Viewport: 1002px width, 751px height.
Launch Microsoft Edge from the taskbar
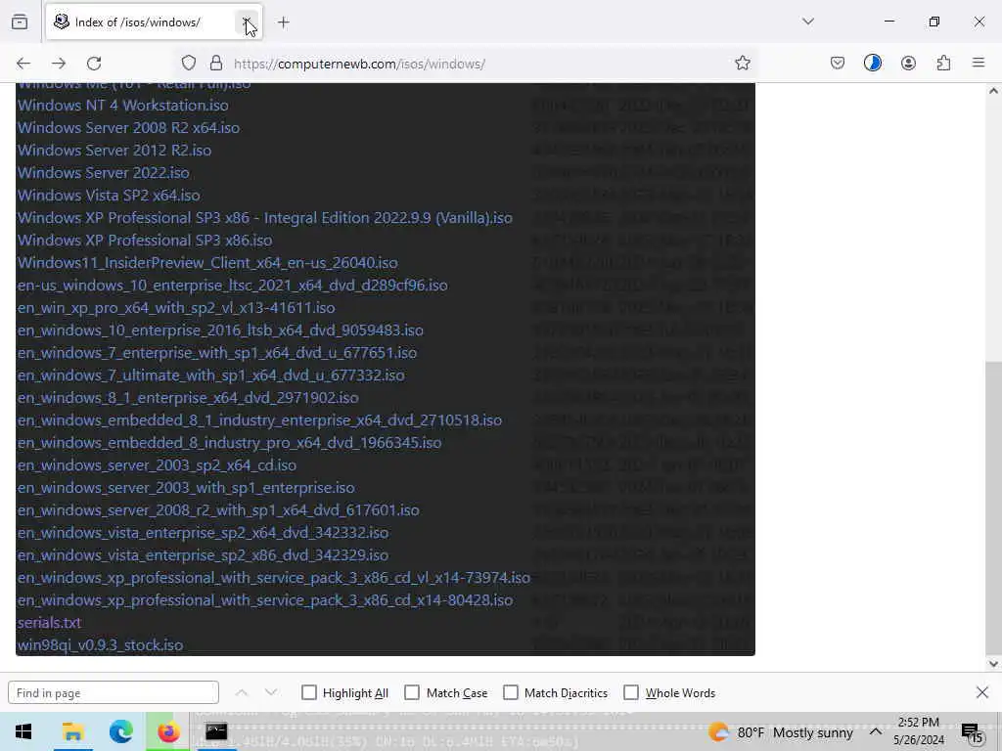click(x=120, y=731)
